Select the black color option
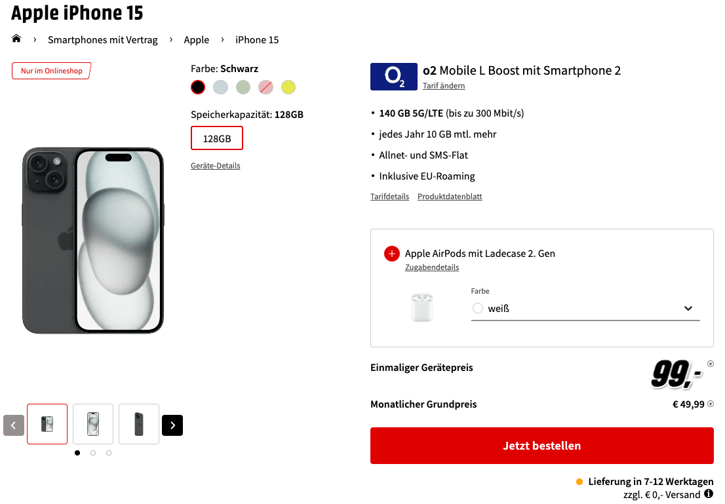Viewport: 725px width, 504px height. [198, 87]
